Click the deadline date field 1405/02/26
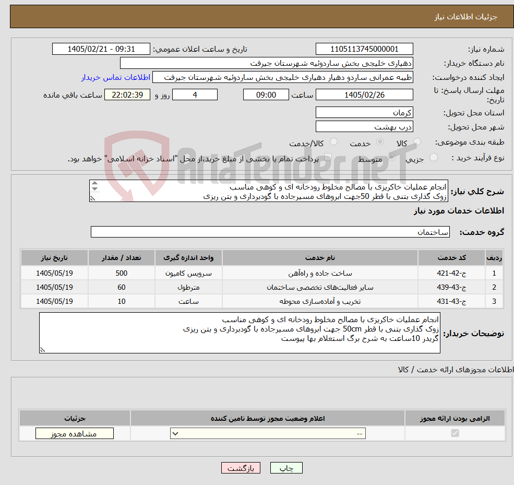514x485 pixels. point(364,95)
